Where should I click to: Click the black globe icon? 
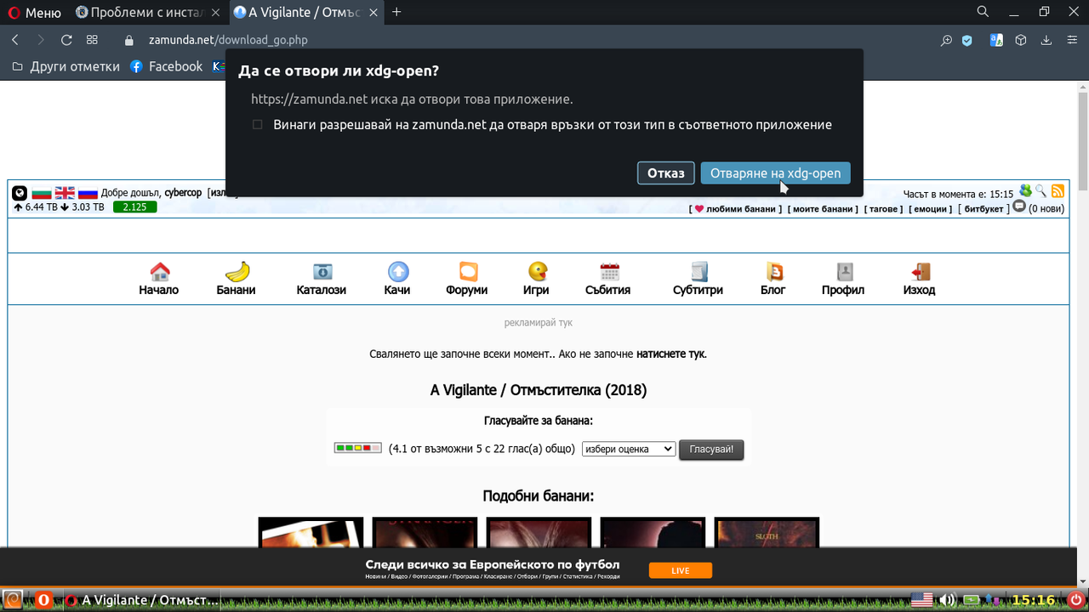(20, 193)
